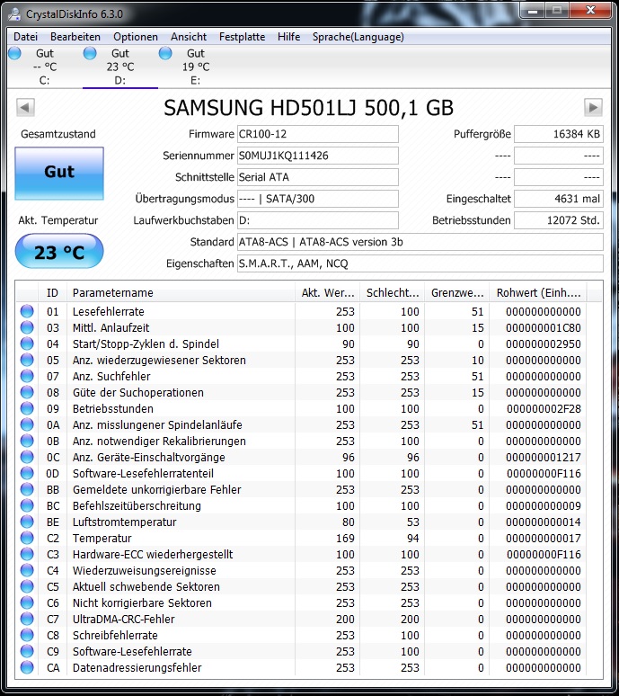Click status icon for Schreibfehlerrate row
This screenshot has height=696, width=619.
(27, 635)
